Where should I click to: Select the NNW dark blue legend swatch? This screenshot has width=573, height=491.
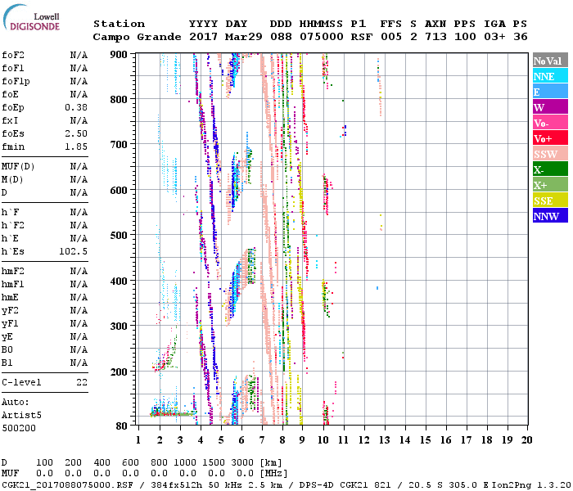(x=550, y=216)
